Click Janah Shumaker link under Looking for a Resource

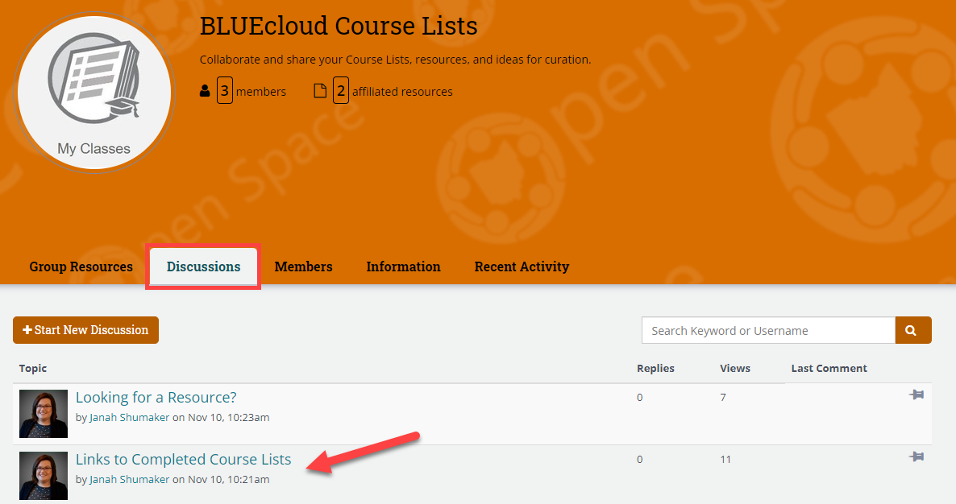coord(129,418)
